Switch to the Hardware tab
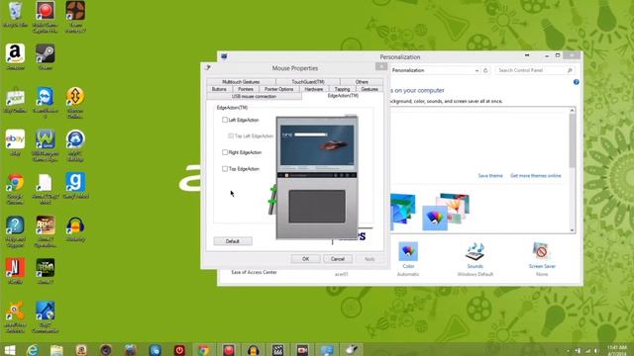This screenshot has width=634, height=356. [x=314, y=89]
